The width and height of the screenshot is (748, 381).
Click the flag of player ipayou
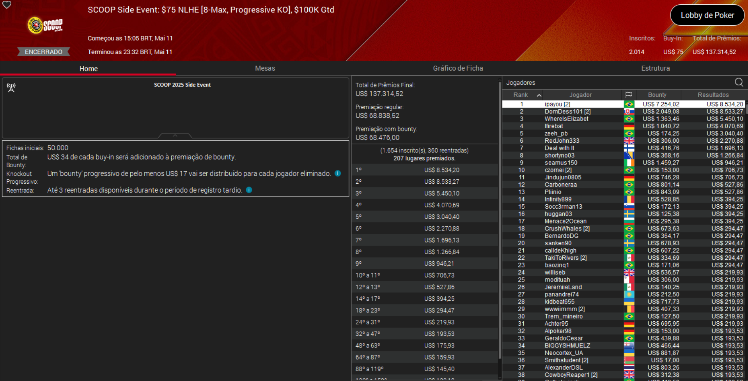click(629, 104)
